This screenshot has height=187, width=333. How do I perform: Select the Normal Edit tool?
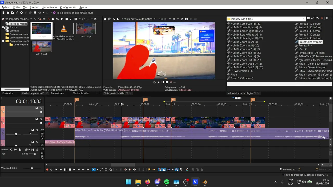[94, 170]
